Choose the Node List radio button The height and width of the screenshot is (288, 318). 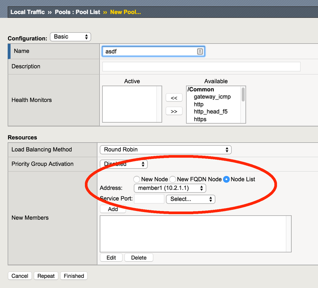pos(226,179)
